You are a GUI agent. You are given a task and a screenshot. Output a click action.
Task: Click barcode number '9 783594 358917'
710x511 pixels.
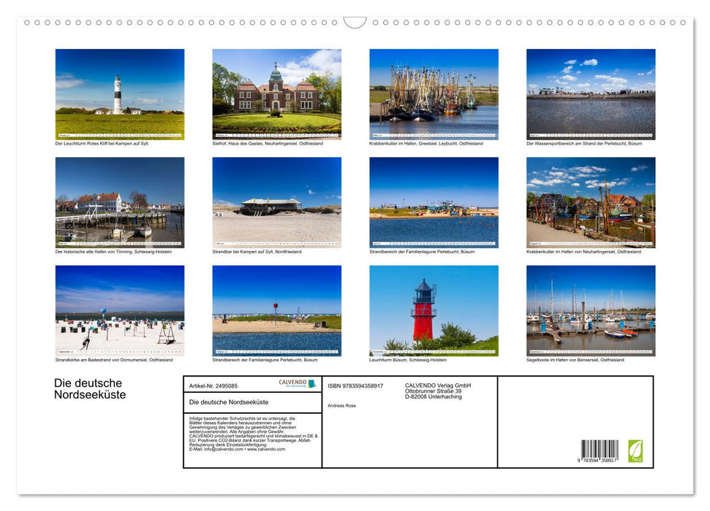(x=597, y=461)
